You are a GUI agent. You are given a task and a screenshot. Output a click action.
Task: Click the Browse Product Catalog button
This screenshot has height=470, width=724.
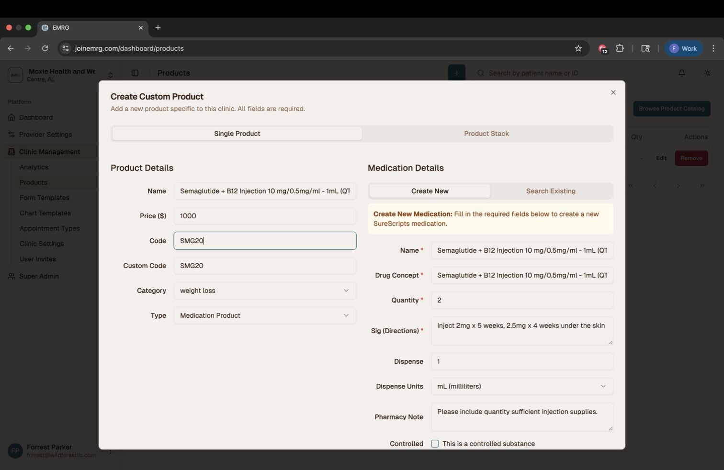[671, 109]
